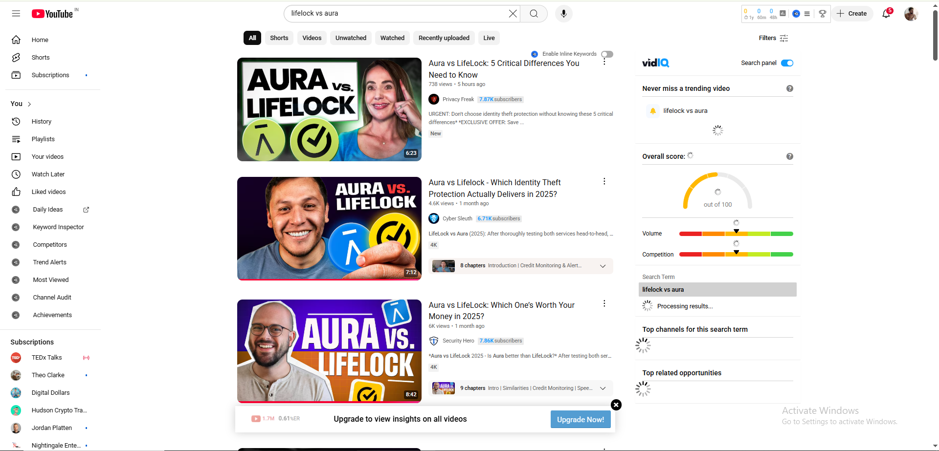Open the YouTube guide hamburger menu
Viewport: 939px width, 451px height.
[x=16, y=14]
